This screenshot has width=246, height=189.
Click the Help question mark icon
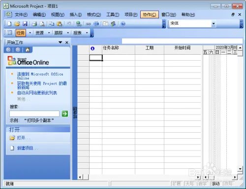coord(123,24)
